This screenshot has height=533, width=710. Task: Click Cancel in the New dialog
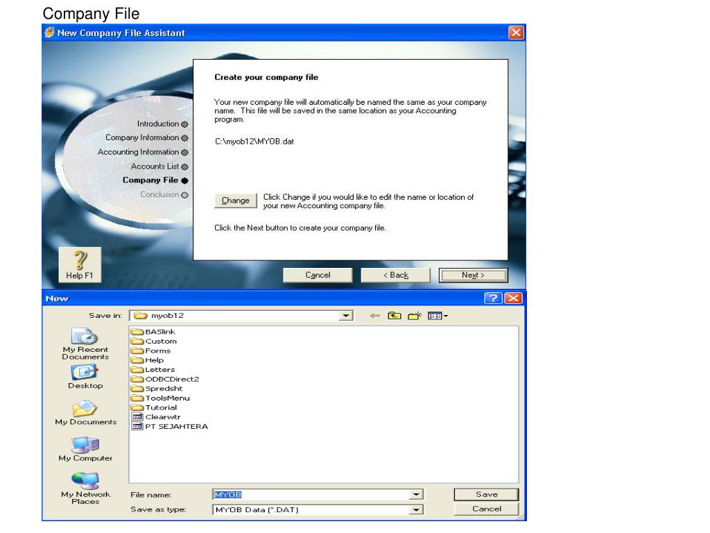click(487, 509)
